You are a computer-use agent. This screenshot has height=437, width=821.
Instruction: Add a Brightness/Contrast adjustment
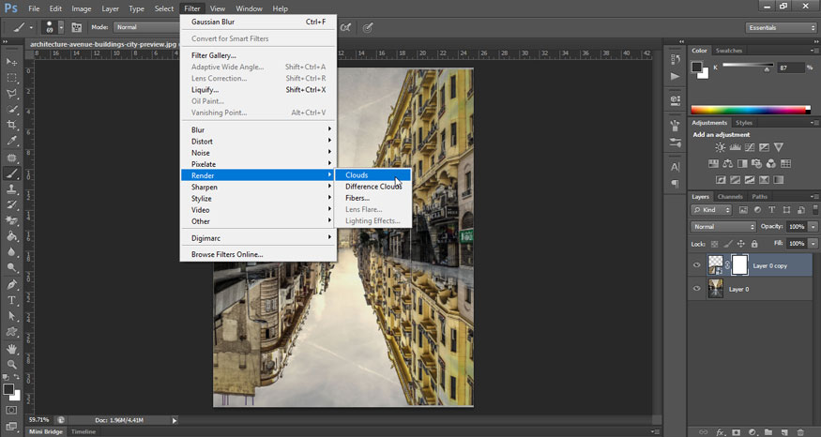pos(721,147)
